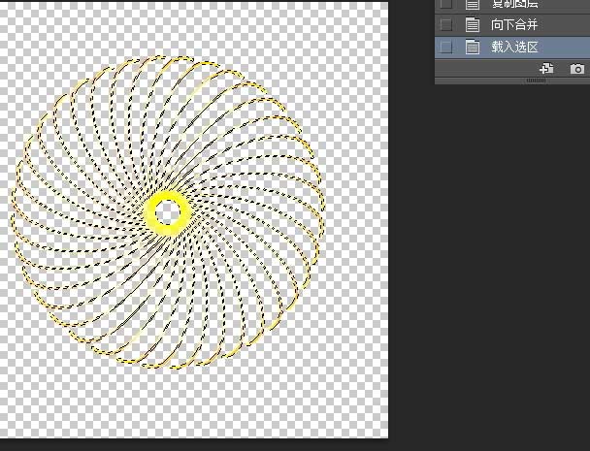Set history brush source at 复制图层
The image size is (590, 451).
[x=445, y=4]
